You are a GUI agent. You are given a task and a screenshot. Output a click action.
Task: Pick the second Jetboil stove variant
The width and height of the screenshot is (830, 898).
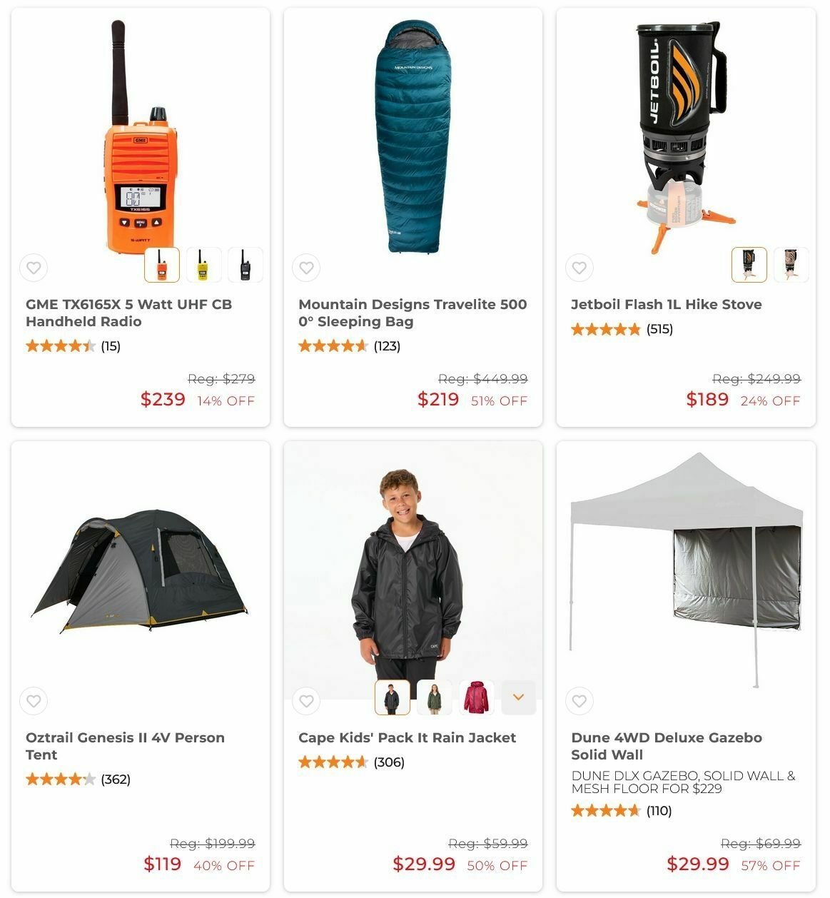point(791,265)
